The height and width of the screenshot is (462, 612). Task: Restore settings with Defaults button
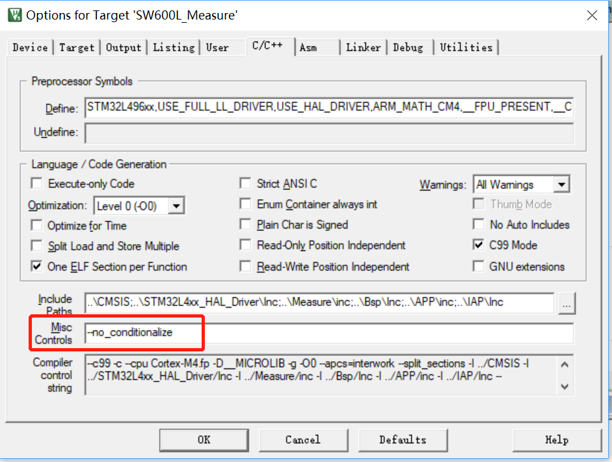click(403, 440)
